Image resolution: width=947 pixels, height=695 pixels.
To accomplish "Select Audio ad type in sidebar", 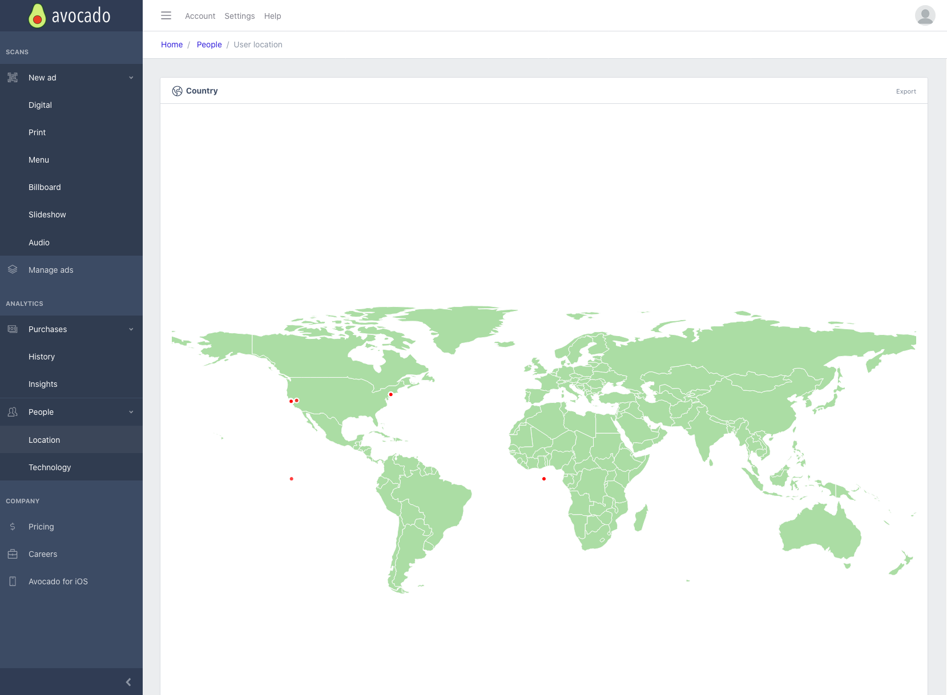I will (x=71, y=243).
